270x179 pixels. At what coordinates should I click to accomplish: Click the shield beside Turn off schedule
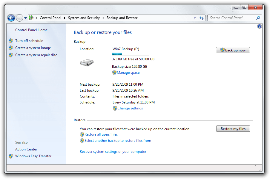pyautogui.click(x=11, y=41)
